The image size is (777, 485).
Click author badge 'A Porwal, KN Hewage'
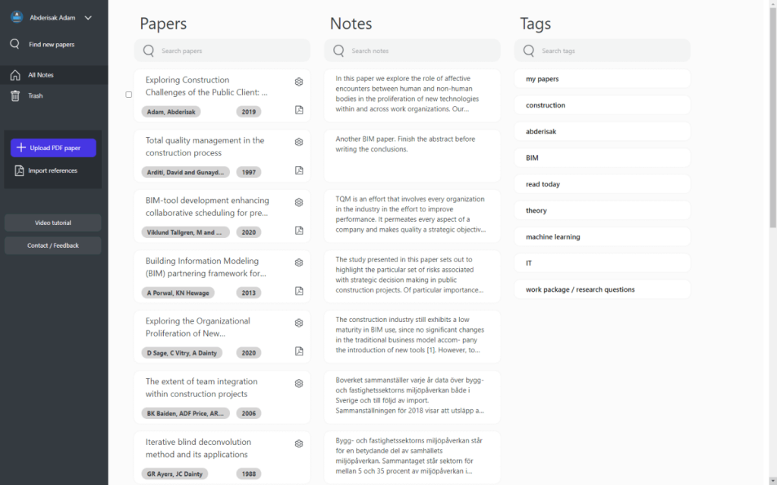178,293
